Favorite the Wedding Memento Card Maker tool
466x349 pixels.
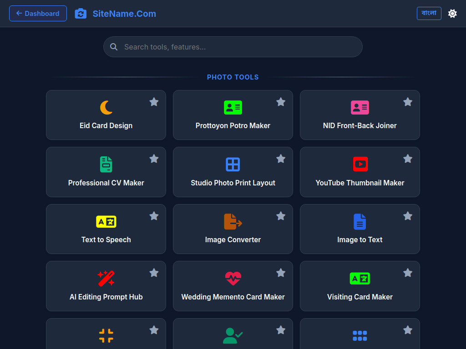click(281, 273)
